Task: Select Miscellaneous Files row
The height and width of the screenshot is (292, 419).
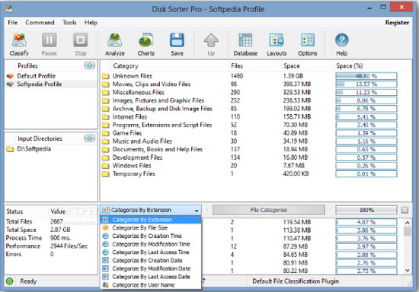Action: pyautogui.click(x=250, y=92)
